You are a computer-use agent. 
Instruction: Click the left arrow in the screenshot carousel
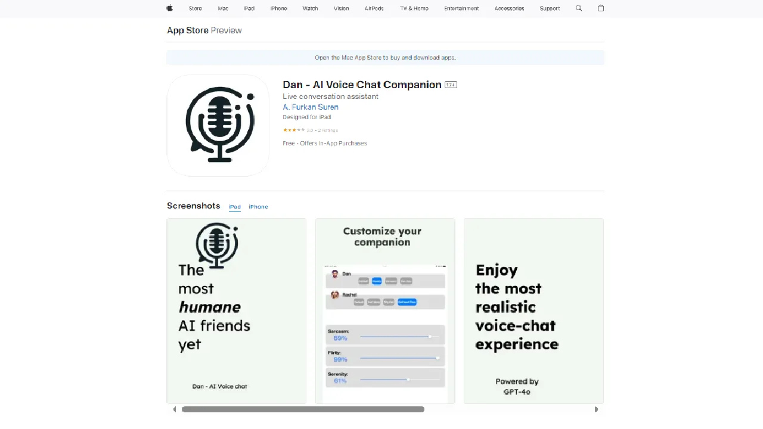click(x=174, y=409)
